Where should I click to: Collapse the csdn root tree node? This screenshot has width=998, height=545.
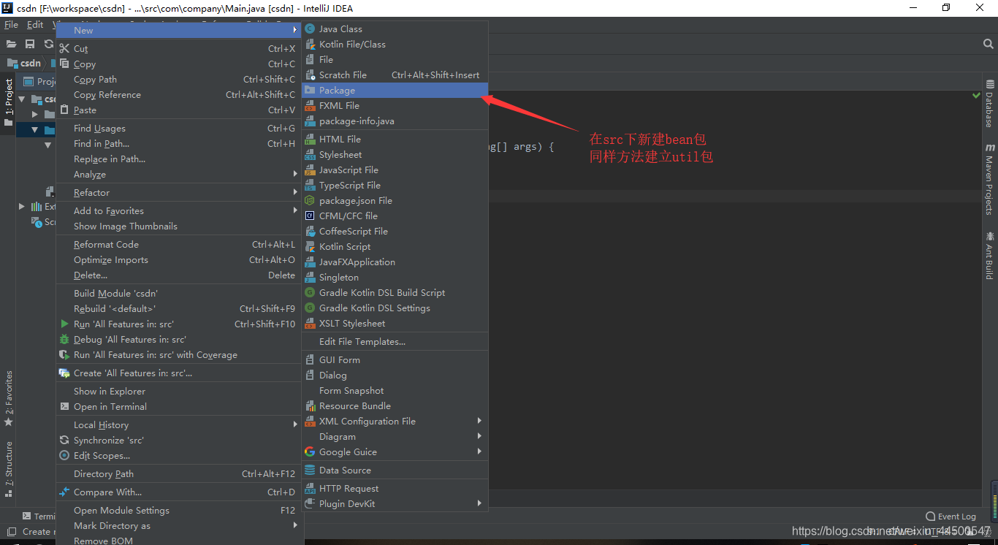22,99
